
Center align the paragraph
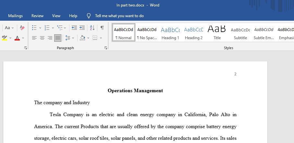click(42, 38)
